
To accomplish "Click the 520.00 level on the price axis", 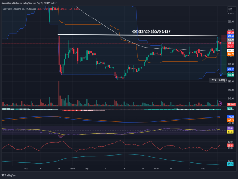I will [231, 21].
